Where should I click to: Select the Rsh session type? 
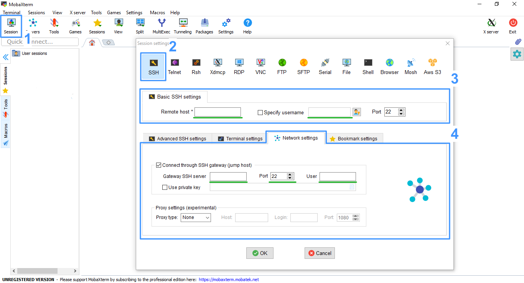point(196,67)
